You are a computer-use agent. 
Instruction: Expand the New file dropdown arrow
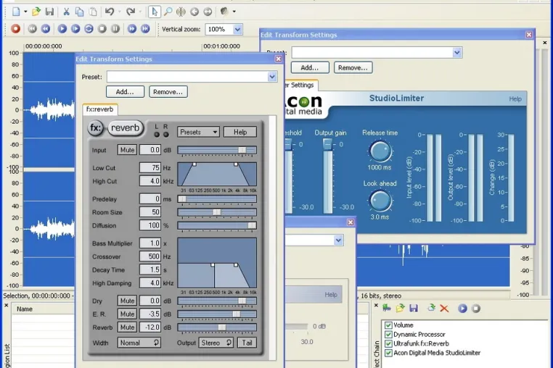click(x=25, y=12)
